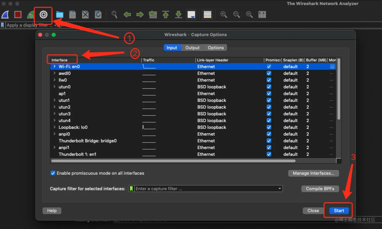Screen dimensions: 382x229
Task: Toggle promiscuous checkbox for Loopback: lo0
Action: pos(269,127)
